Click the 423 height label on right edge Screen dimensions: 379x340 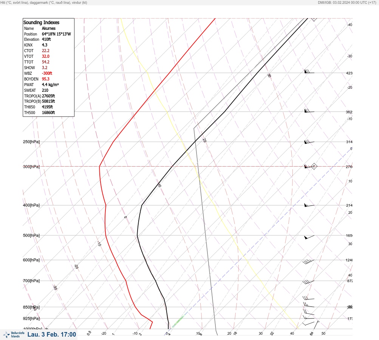coord(349,73)
